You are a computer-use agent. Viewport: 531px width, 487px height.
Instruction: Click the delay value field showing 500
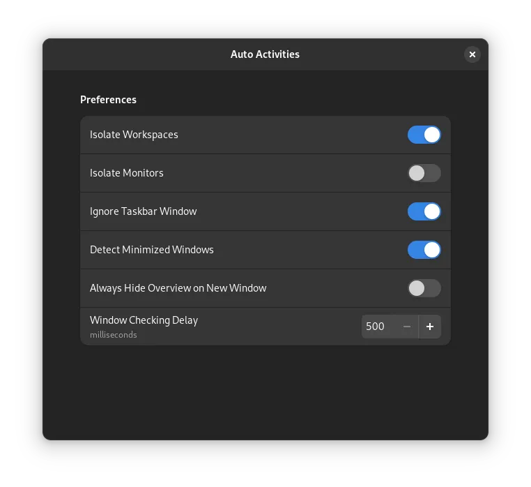point(376,327)
